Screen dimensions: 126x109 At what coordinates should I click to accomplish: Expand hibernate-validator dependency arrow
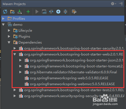pyautogui.click(x=20, y=72)
